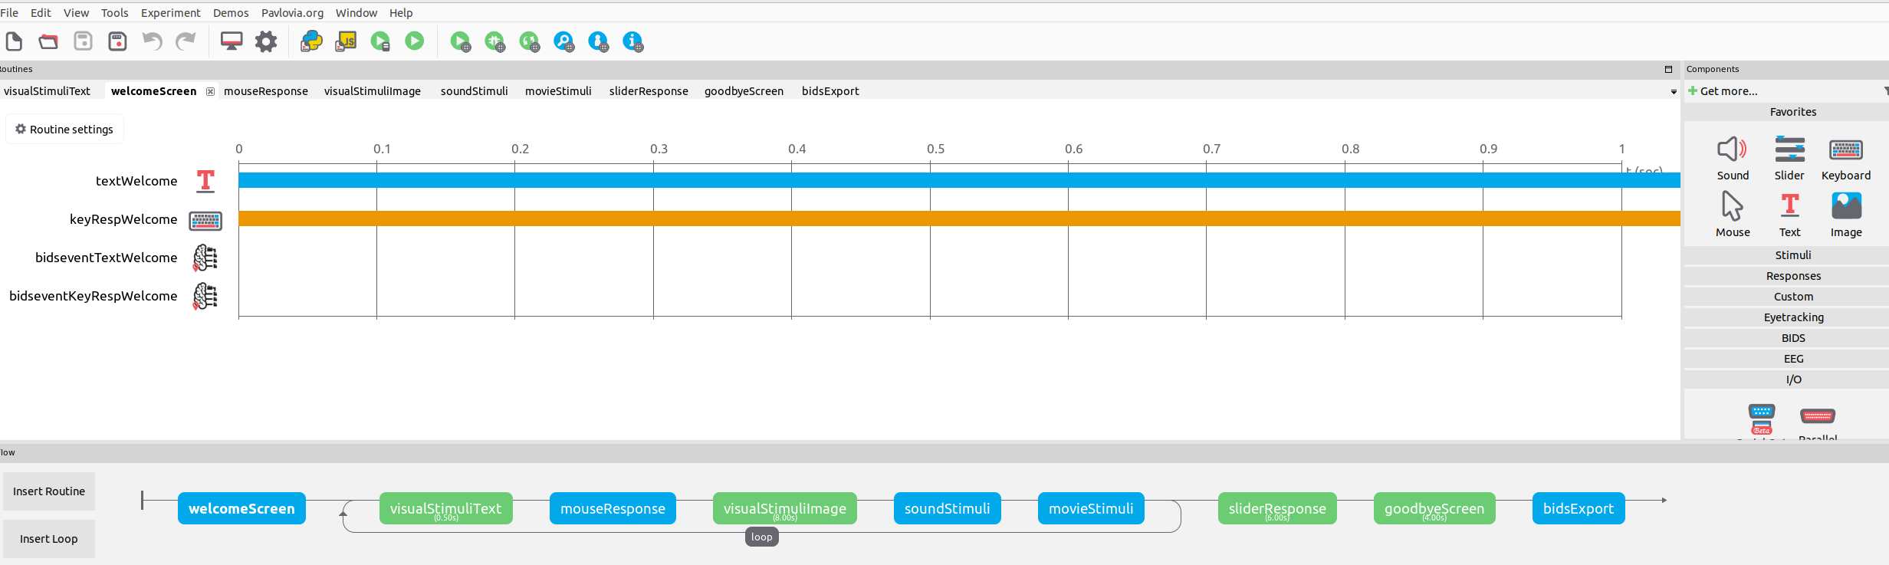This screenshot has width=1889, height=565.
Task: Switch to sliderResponse routine tab
Action: (x=649, y=91)
